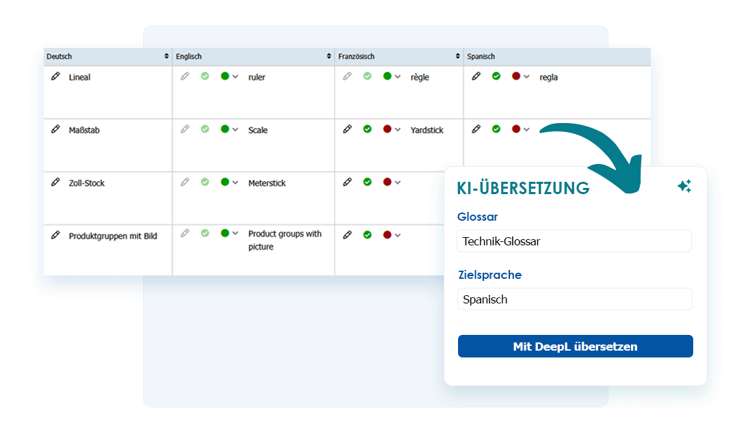752x434 pixels.
Task: Edit English translation Meterstick
Action: tap(185, 182)
